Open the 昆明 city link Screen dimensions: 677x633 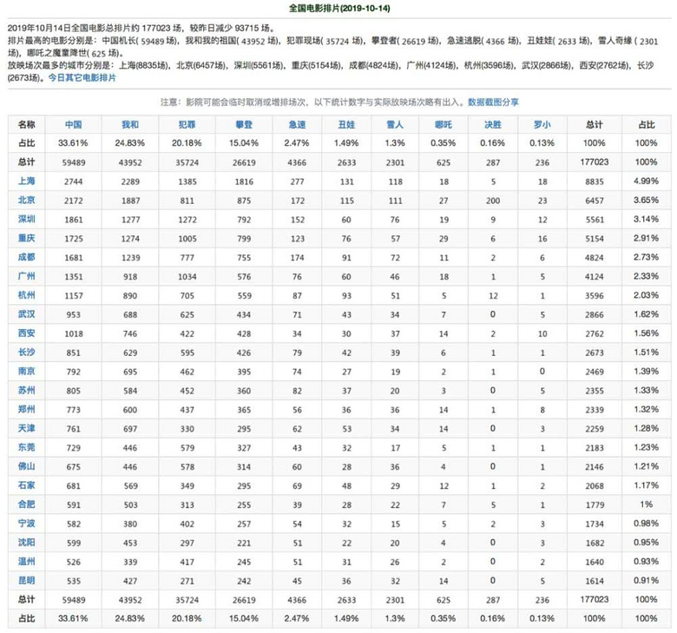[x=26, y=580]
